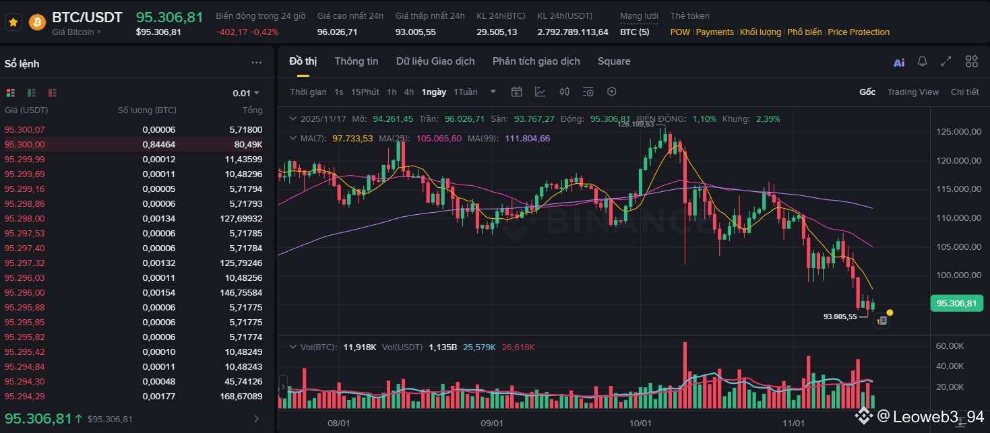Click the BTC (5) network value
The image size is (990, 433).
635,32
